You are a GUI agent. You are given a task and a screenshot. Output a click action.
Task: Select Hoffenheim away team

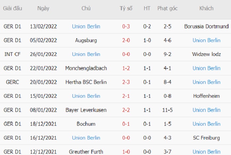pyautogui.click(x=206, y=96)
